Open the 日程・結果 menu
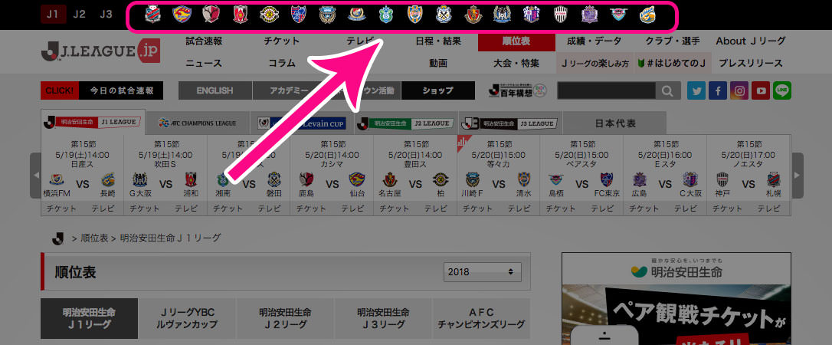The height and width of the screenshot is (345, 832). pyautogui.click(x=438, y=41)
